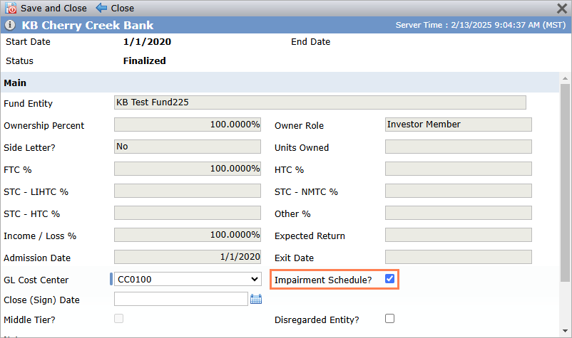
Task: Click the HTC % field
Action: [x=458, y=169]
